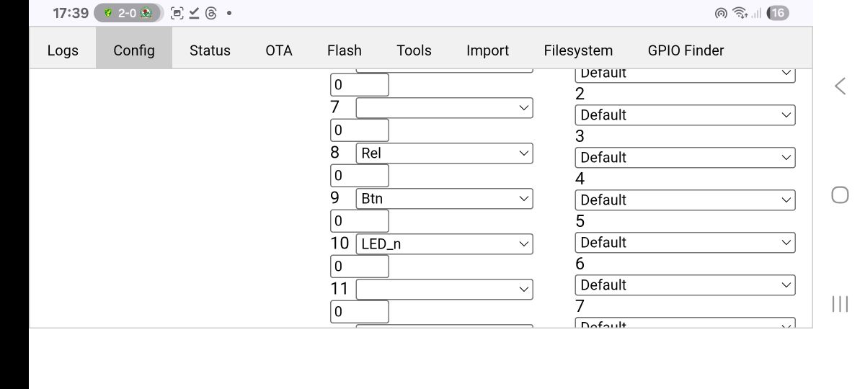Open the Default dropdown under label 5

pos(685,243)
